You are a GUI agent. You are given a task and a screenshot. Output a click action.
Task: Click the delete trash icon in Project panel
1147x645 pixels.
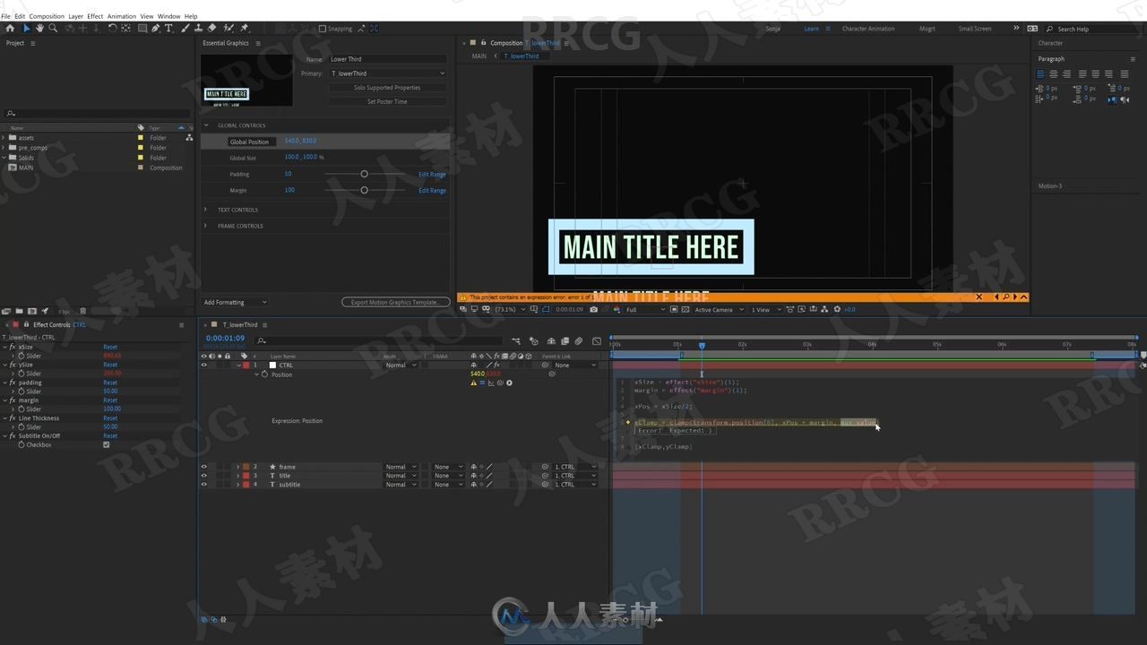[83, 312]
